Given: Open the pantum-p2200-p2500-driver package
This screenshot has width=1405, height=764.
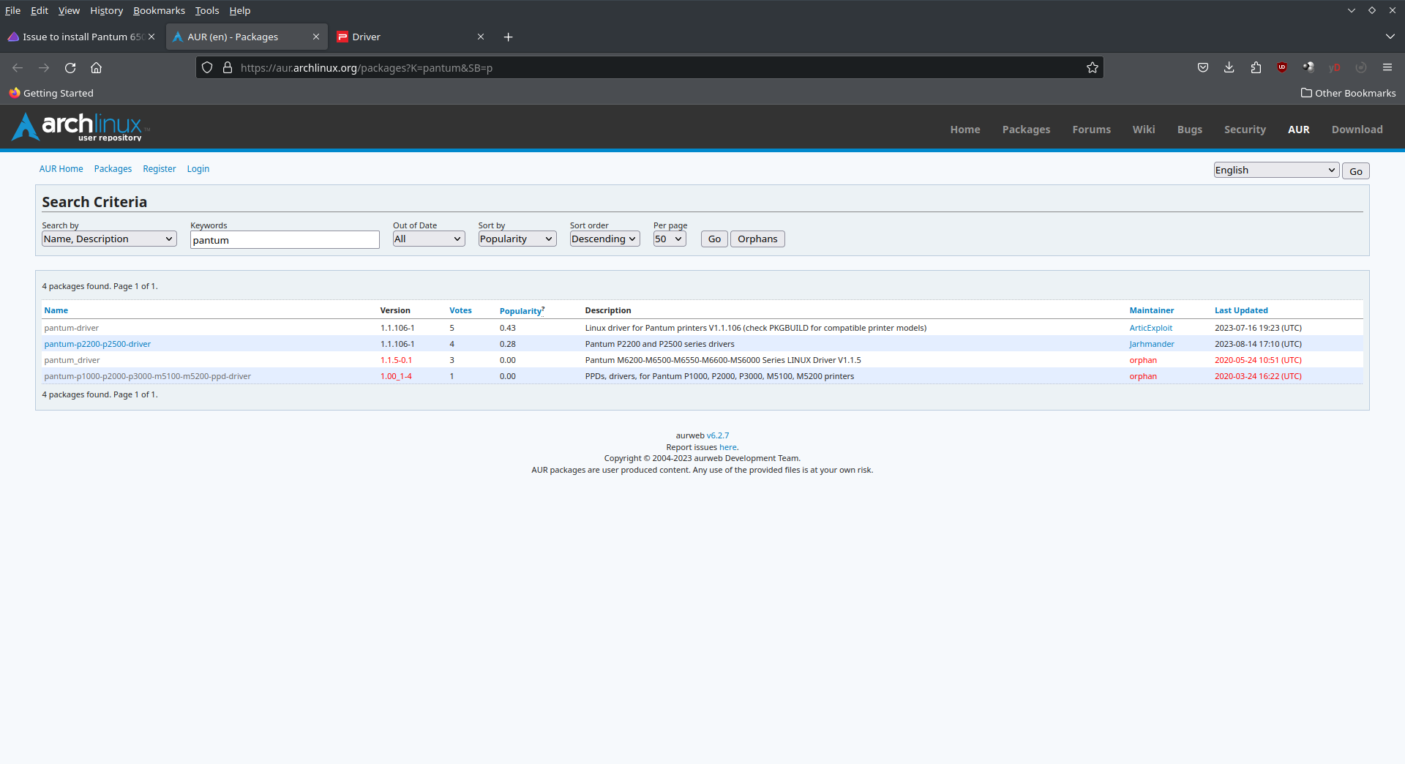Looking at the screenshot, I should tap(97, 344).
